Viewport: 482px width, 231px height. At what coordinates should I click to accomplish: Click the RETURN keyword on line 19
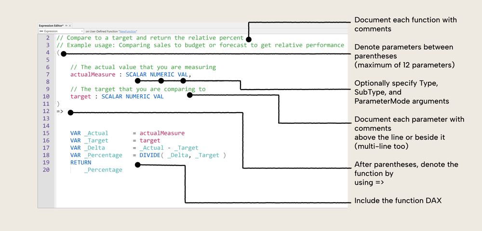click(80, 162)
